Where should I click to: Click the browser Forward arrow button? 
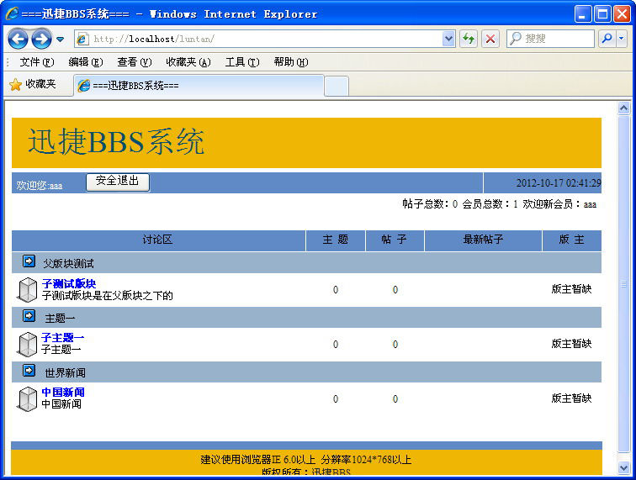tap(41, 40)
